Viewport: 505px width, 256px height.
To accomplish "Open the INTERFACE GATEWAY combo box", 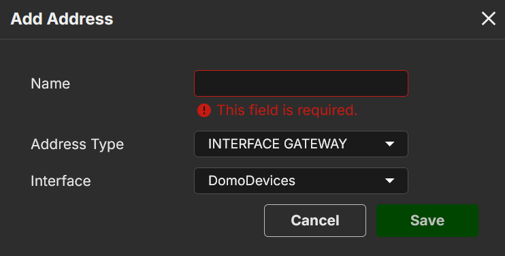I will (x=301, y=144).
